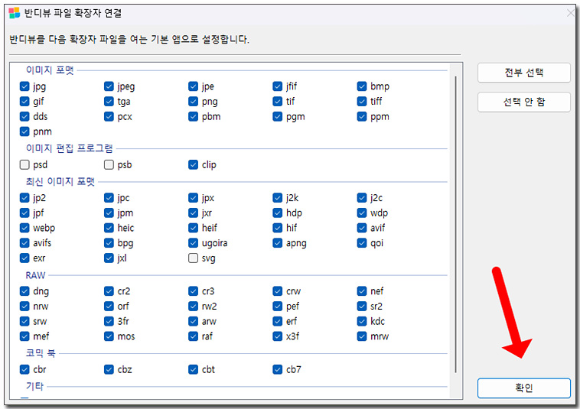580x409 pixels.
Task: Toggle the jxr checkbox
Action: tap(193, 213)
